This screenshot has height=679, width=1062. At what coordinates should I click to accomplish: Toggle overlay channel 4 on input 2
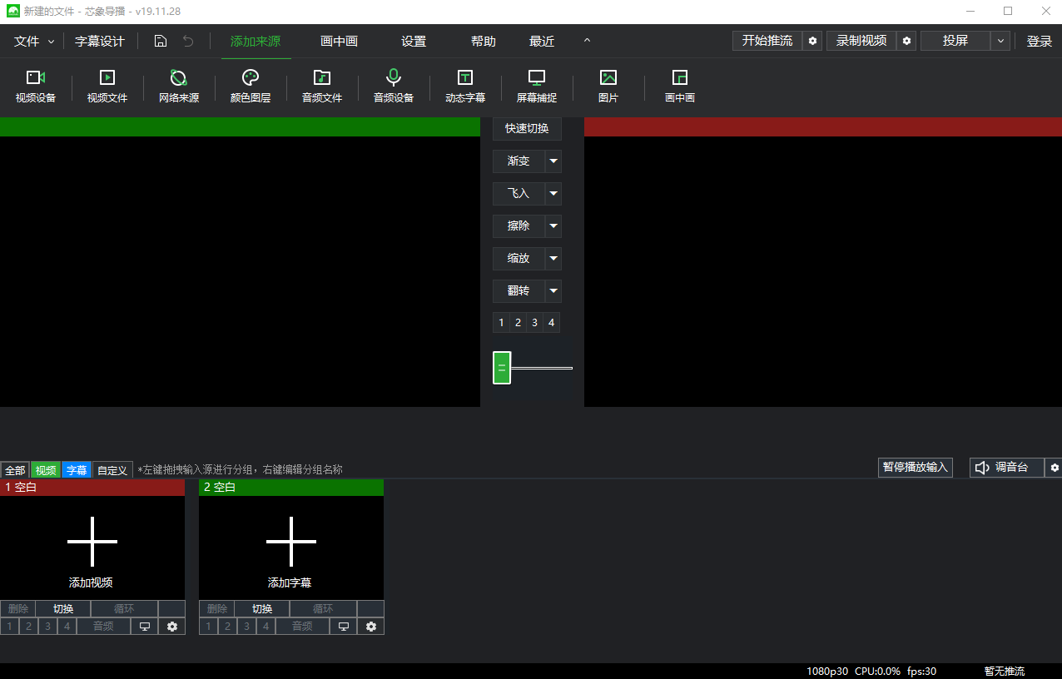click(266, 627)
